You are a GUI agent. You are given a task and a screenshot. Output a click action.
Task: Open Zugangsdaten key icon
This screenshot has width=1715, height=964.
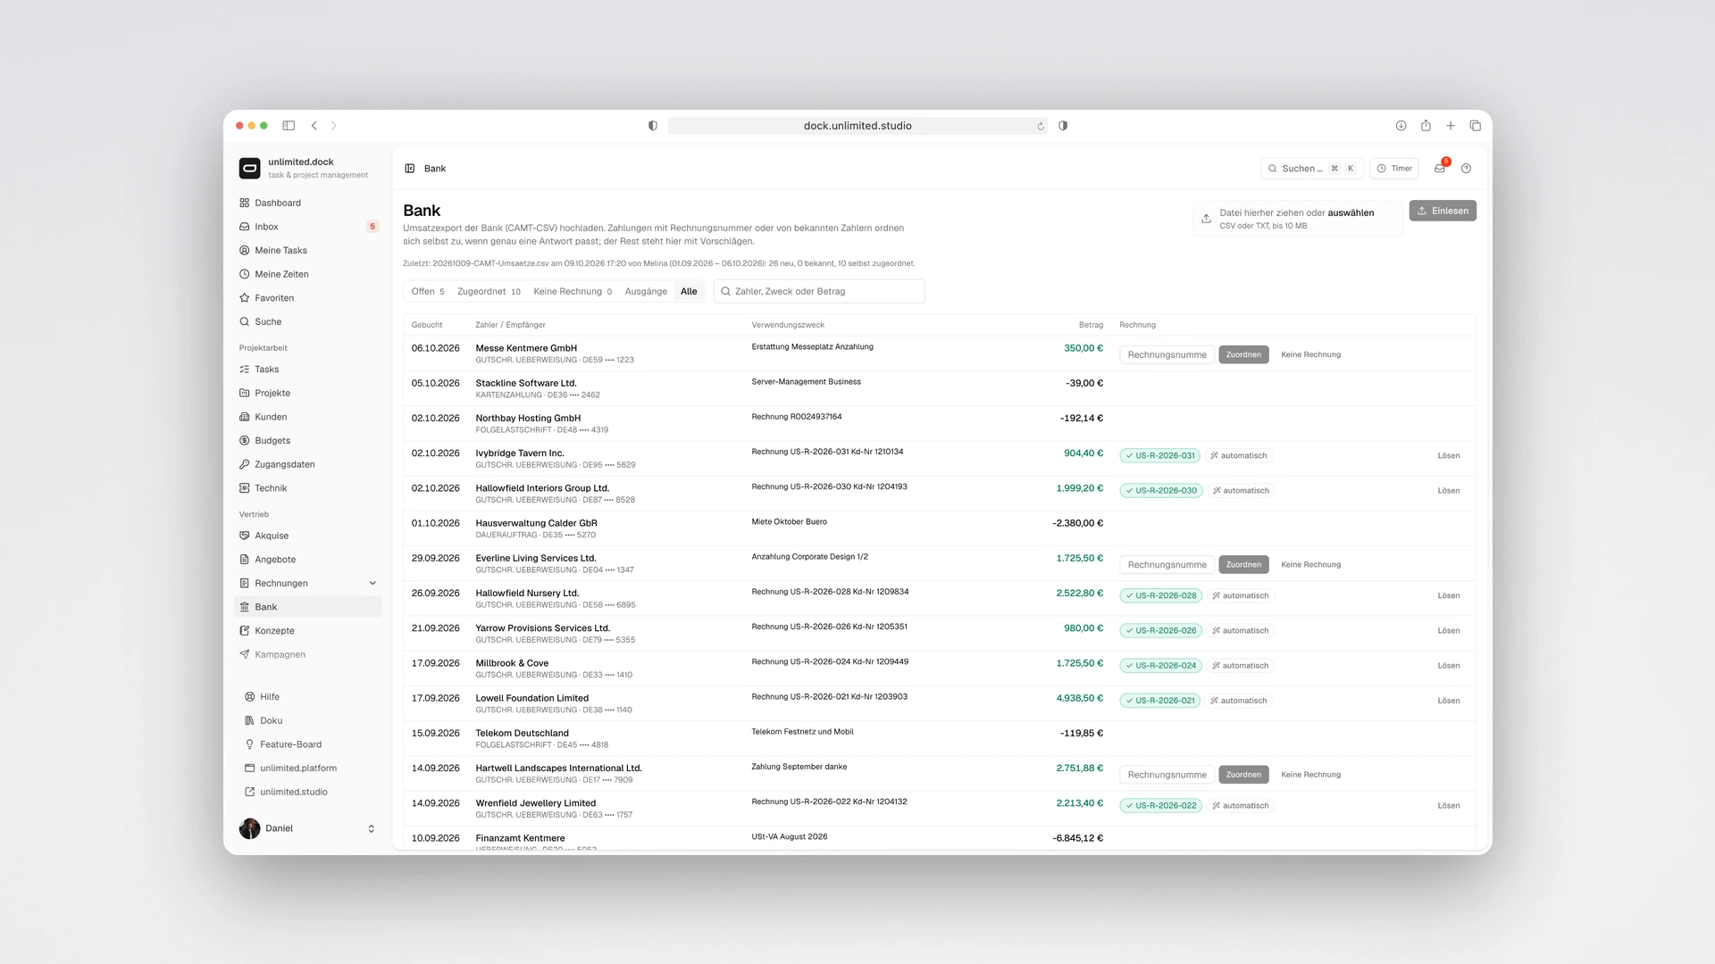click(244, 464)
